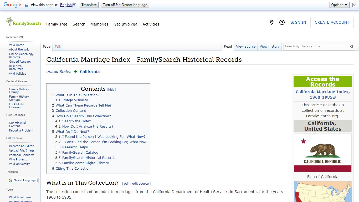The height and width of the screenshot is (202, 359).
Task: Open the United States breadcrumb link
Action: coord(59,72)
